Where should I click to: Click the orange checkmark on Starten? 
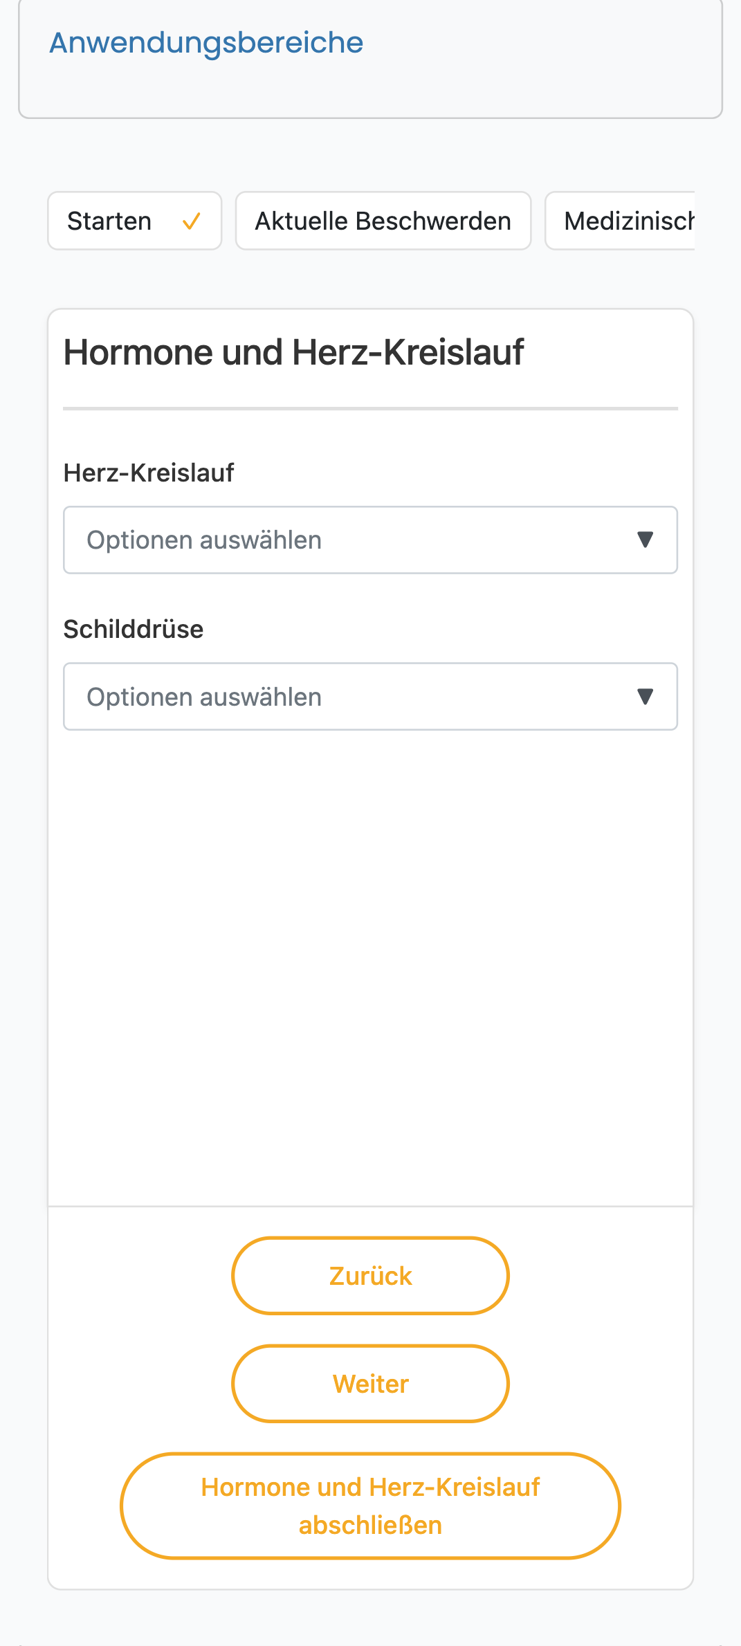[x=191, y=221]
